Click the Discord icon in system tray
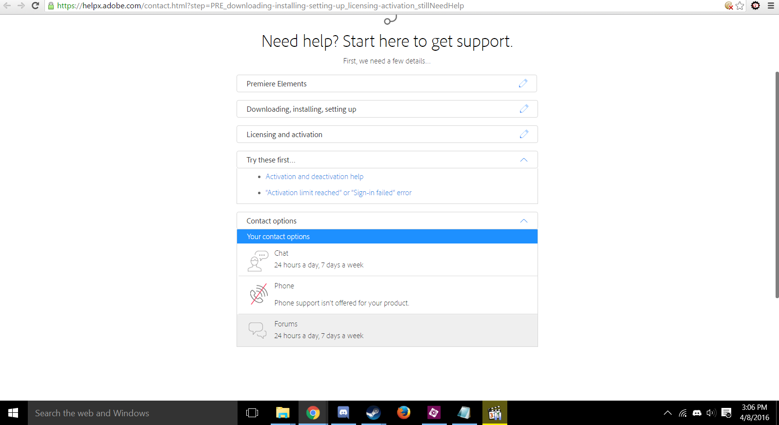The width and height of the screenshot is (779, 425). pos(697,413)
